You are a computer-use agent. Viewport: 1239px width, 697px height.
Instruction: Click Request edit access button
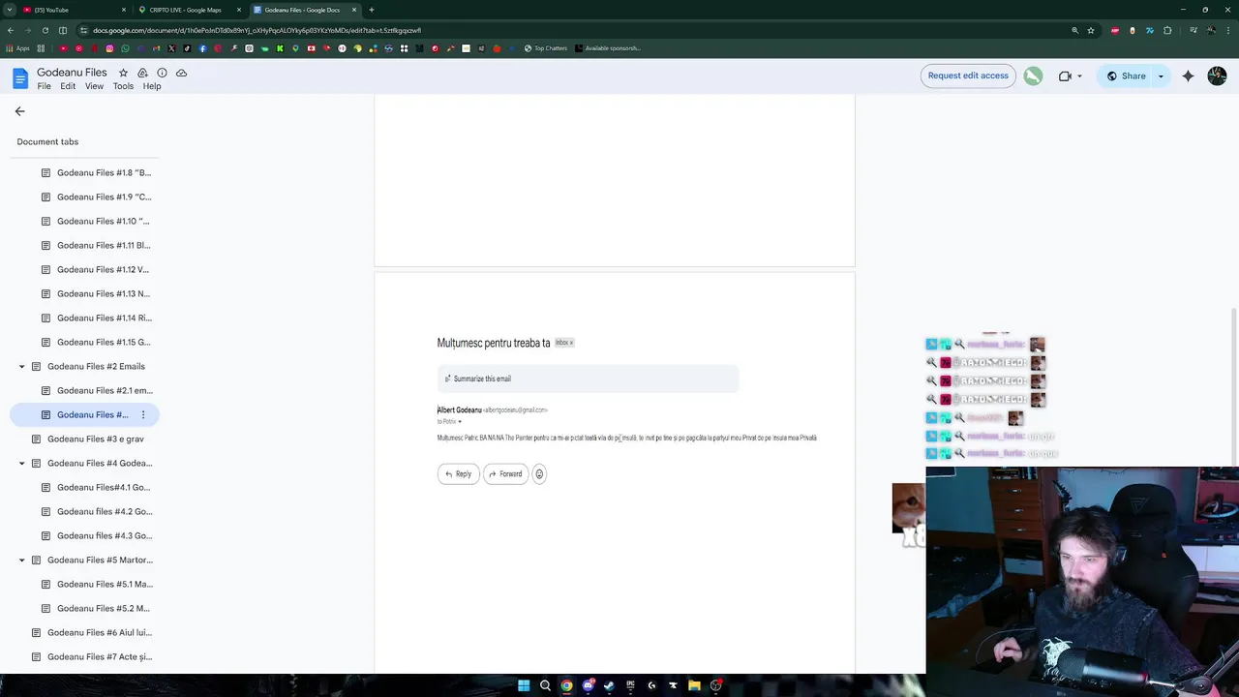click(x=968, y=76)
